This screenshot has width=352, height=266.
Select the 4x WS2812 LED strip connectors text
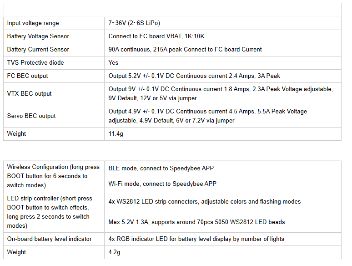(x=204, y=202)
